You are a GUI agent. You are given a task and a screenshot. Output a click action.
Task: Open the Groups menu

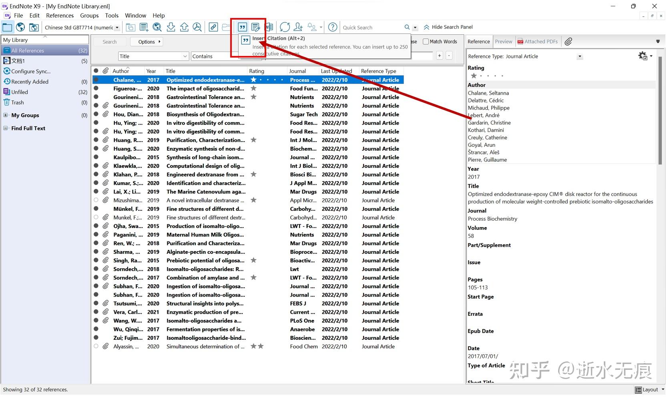click(x=89, y=16)
